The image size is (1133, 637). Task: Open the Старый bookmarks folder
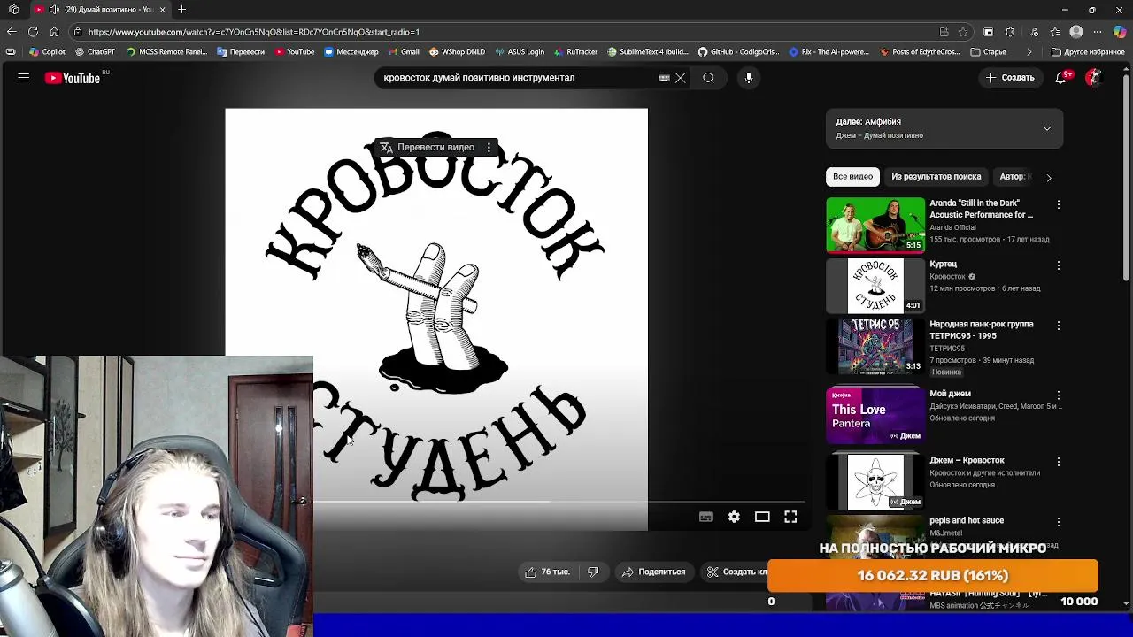coord(989,52)
